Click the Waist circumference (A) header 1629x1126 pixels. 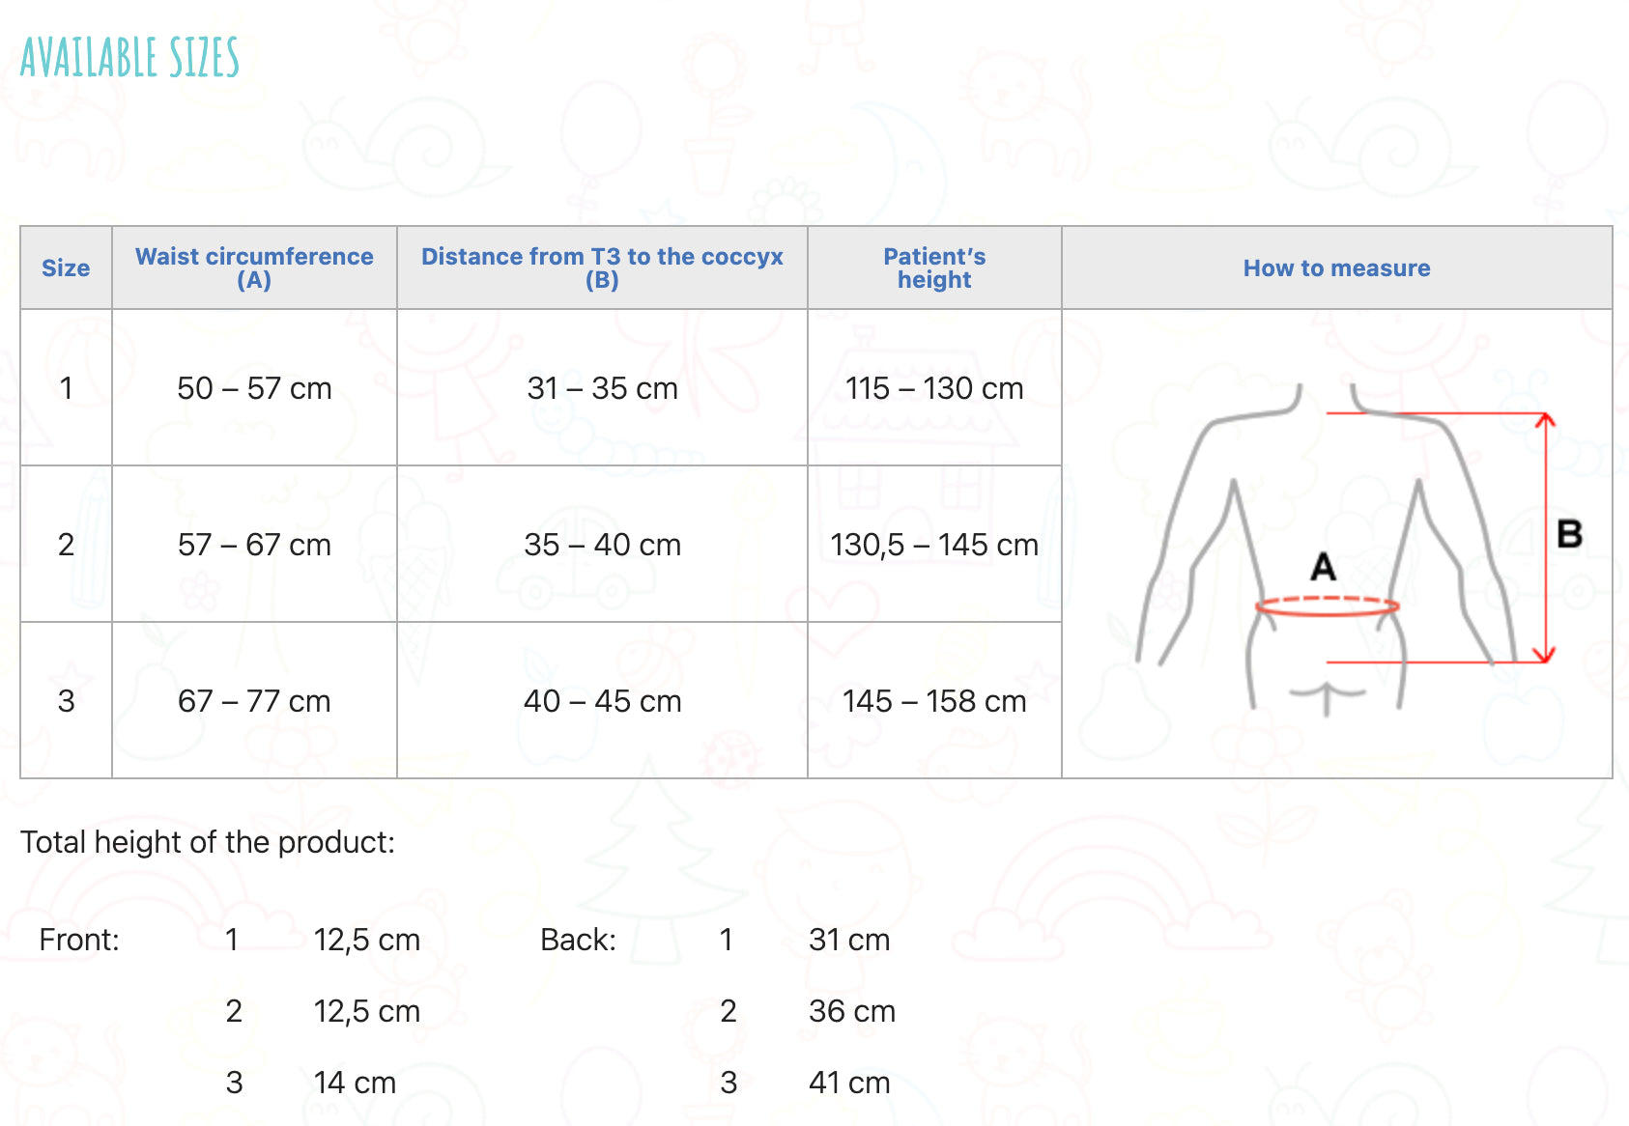pyautogui.click(x=254, y=268)
